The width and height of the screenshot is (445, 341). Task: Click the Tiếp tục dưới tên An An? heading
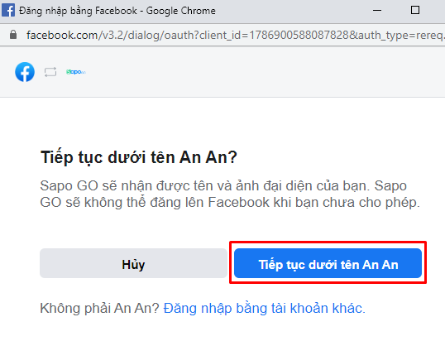139,157
